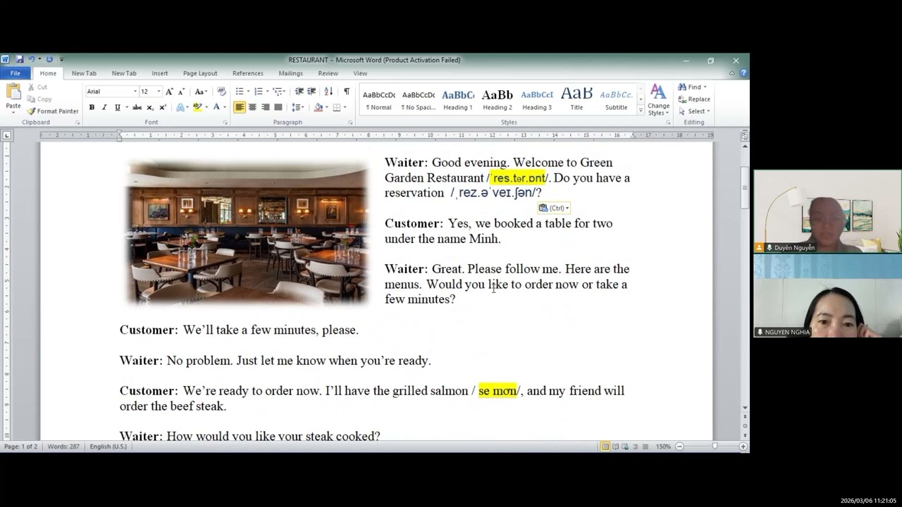Toggle Print Layout view
The image size is (902, 507).
click(605, 446)
